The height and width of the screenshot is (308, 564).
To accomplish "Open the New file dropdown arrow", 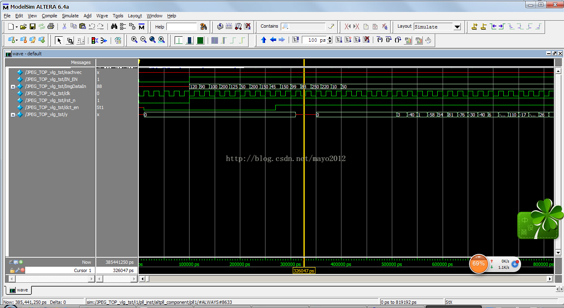I will tap(17, 27).
